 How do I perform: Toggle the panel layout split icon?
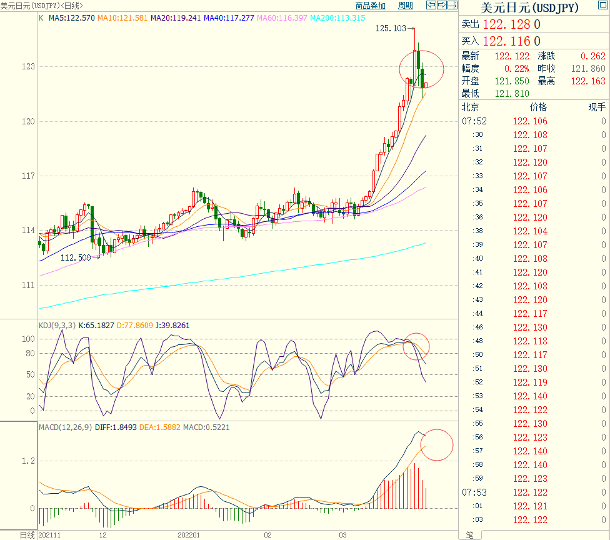coord(452,4)
